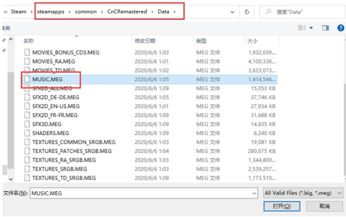Screen dimensions: 346x217
Task: Click the chevron after common in path
Action: pyautogui.click(x=102, y=12)
